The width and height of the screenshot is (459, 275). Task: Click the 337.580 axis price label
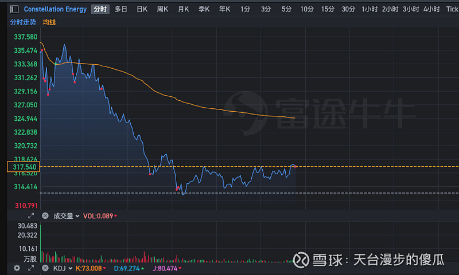[26, 37]
